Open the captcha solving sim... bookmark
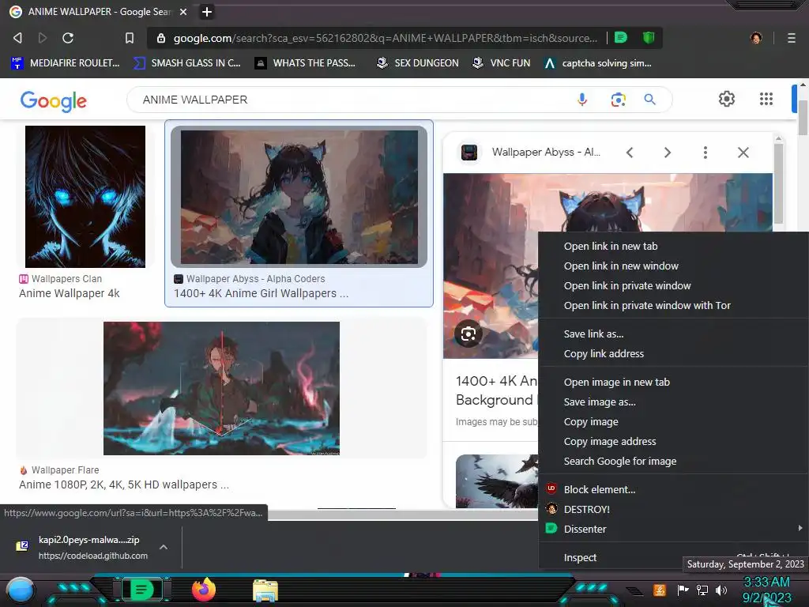The height and width of the screenshot is (607, 809). (x=598, y=63)
